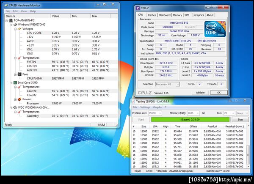The width and height of the screenshot is (254, 184).
Task: Click the LinX ? help menu
Action: click(x=166, y=107)
